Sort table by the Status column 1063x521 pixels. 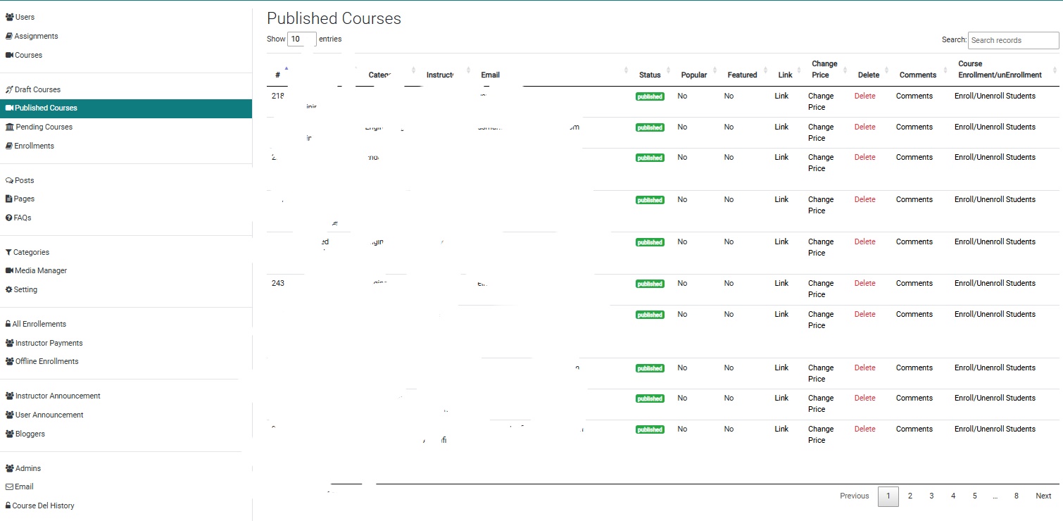click(x=650, y=75)
